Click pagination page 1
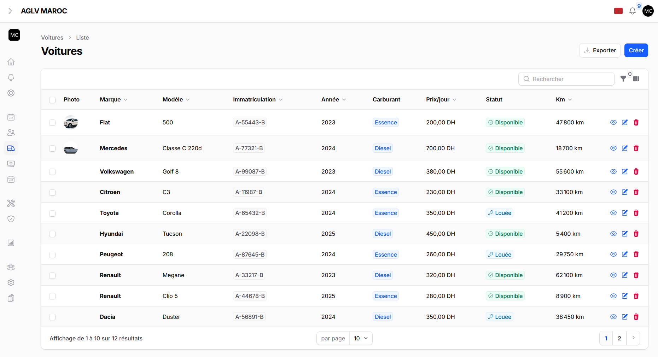The image size is (658, 357). (606, 338)
